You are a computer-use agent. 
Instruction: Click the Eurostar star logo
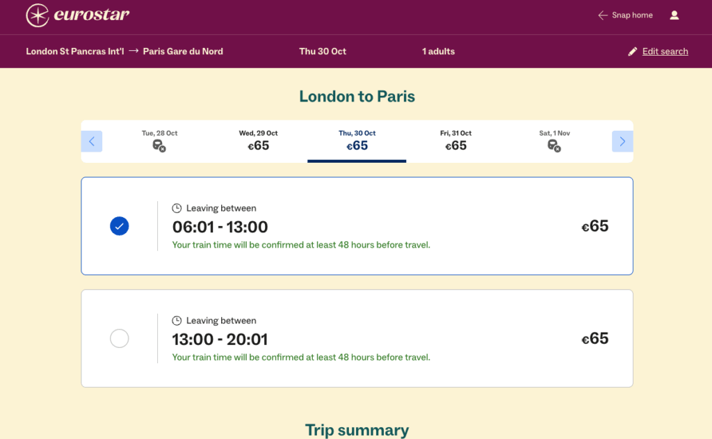[x=38, y=15]
